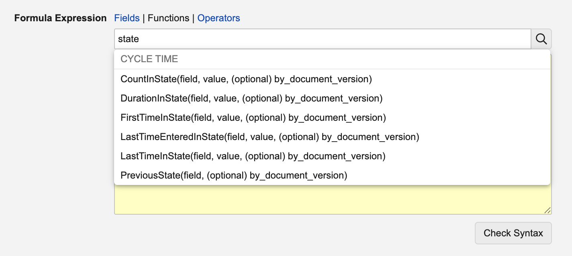
Task: Click the separator between Fields and Functions
Action: (144, 18)
